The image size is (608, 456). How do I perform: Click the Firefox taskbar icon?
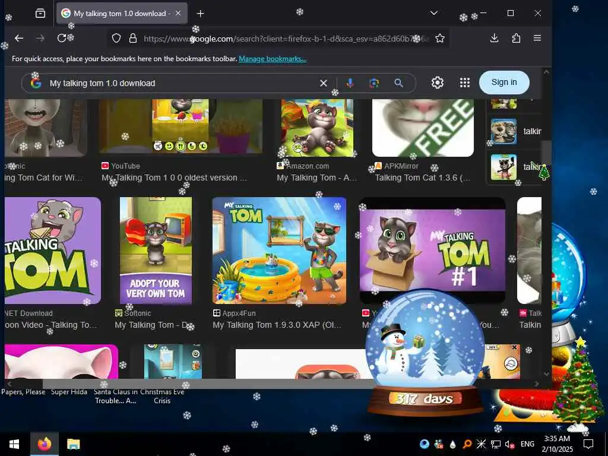(x=44, y=444)
